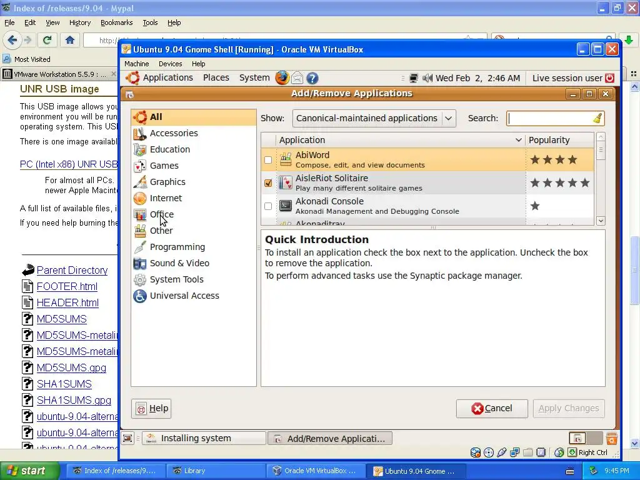This screenshot has height=480, width=640.
Task: Click the Windows start button
Action: 29,471
